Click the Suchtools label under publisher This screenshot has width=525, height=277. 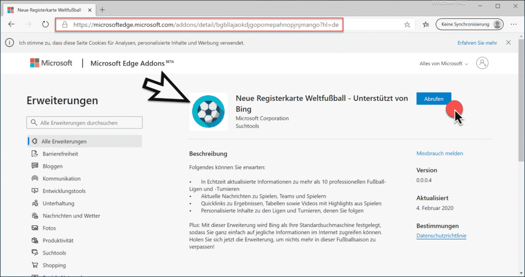pyautogui.click(x=248, y=126)
